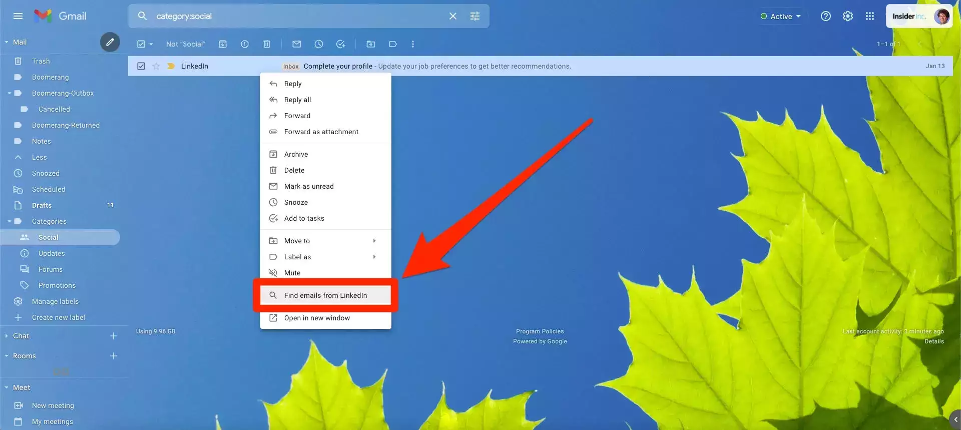Toggle importance marker on LinkedIn email

171,66
